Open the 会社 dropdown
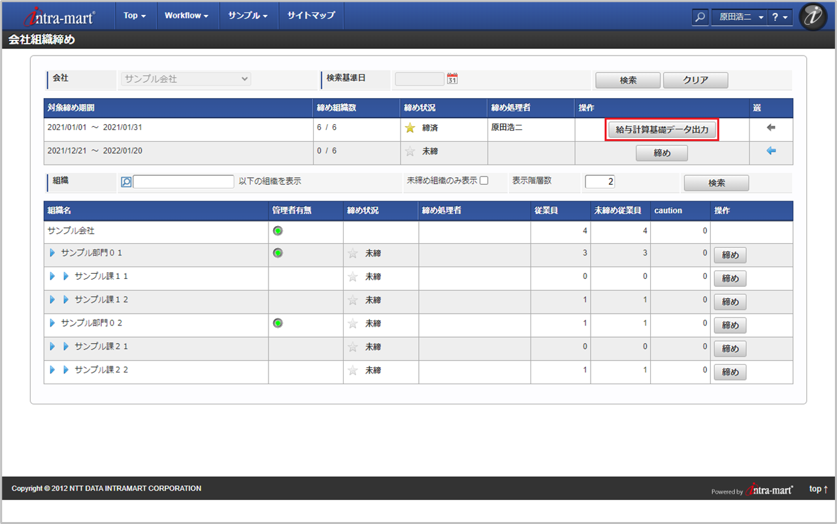 [x=186, y=79]
